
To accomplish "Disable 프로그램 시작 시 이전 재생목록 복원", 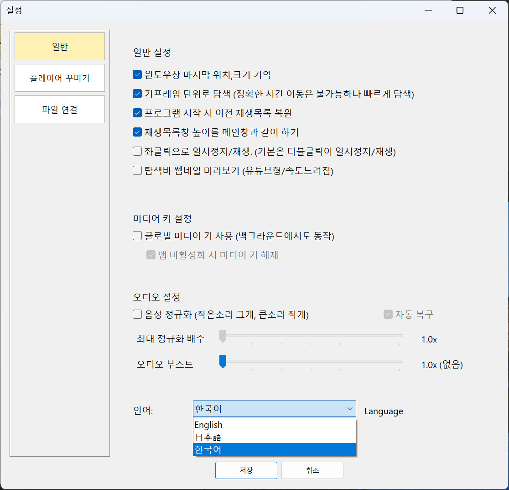I will [137, 113].
